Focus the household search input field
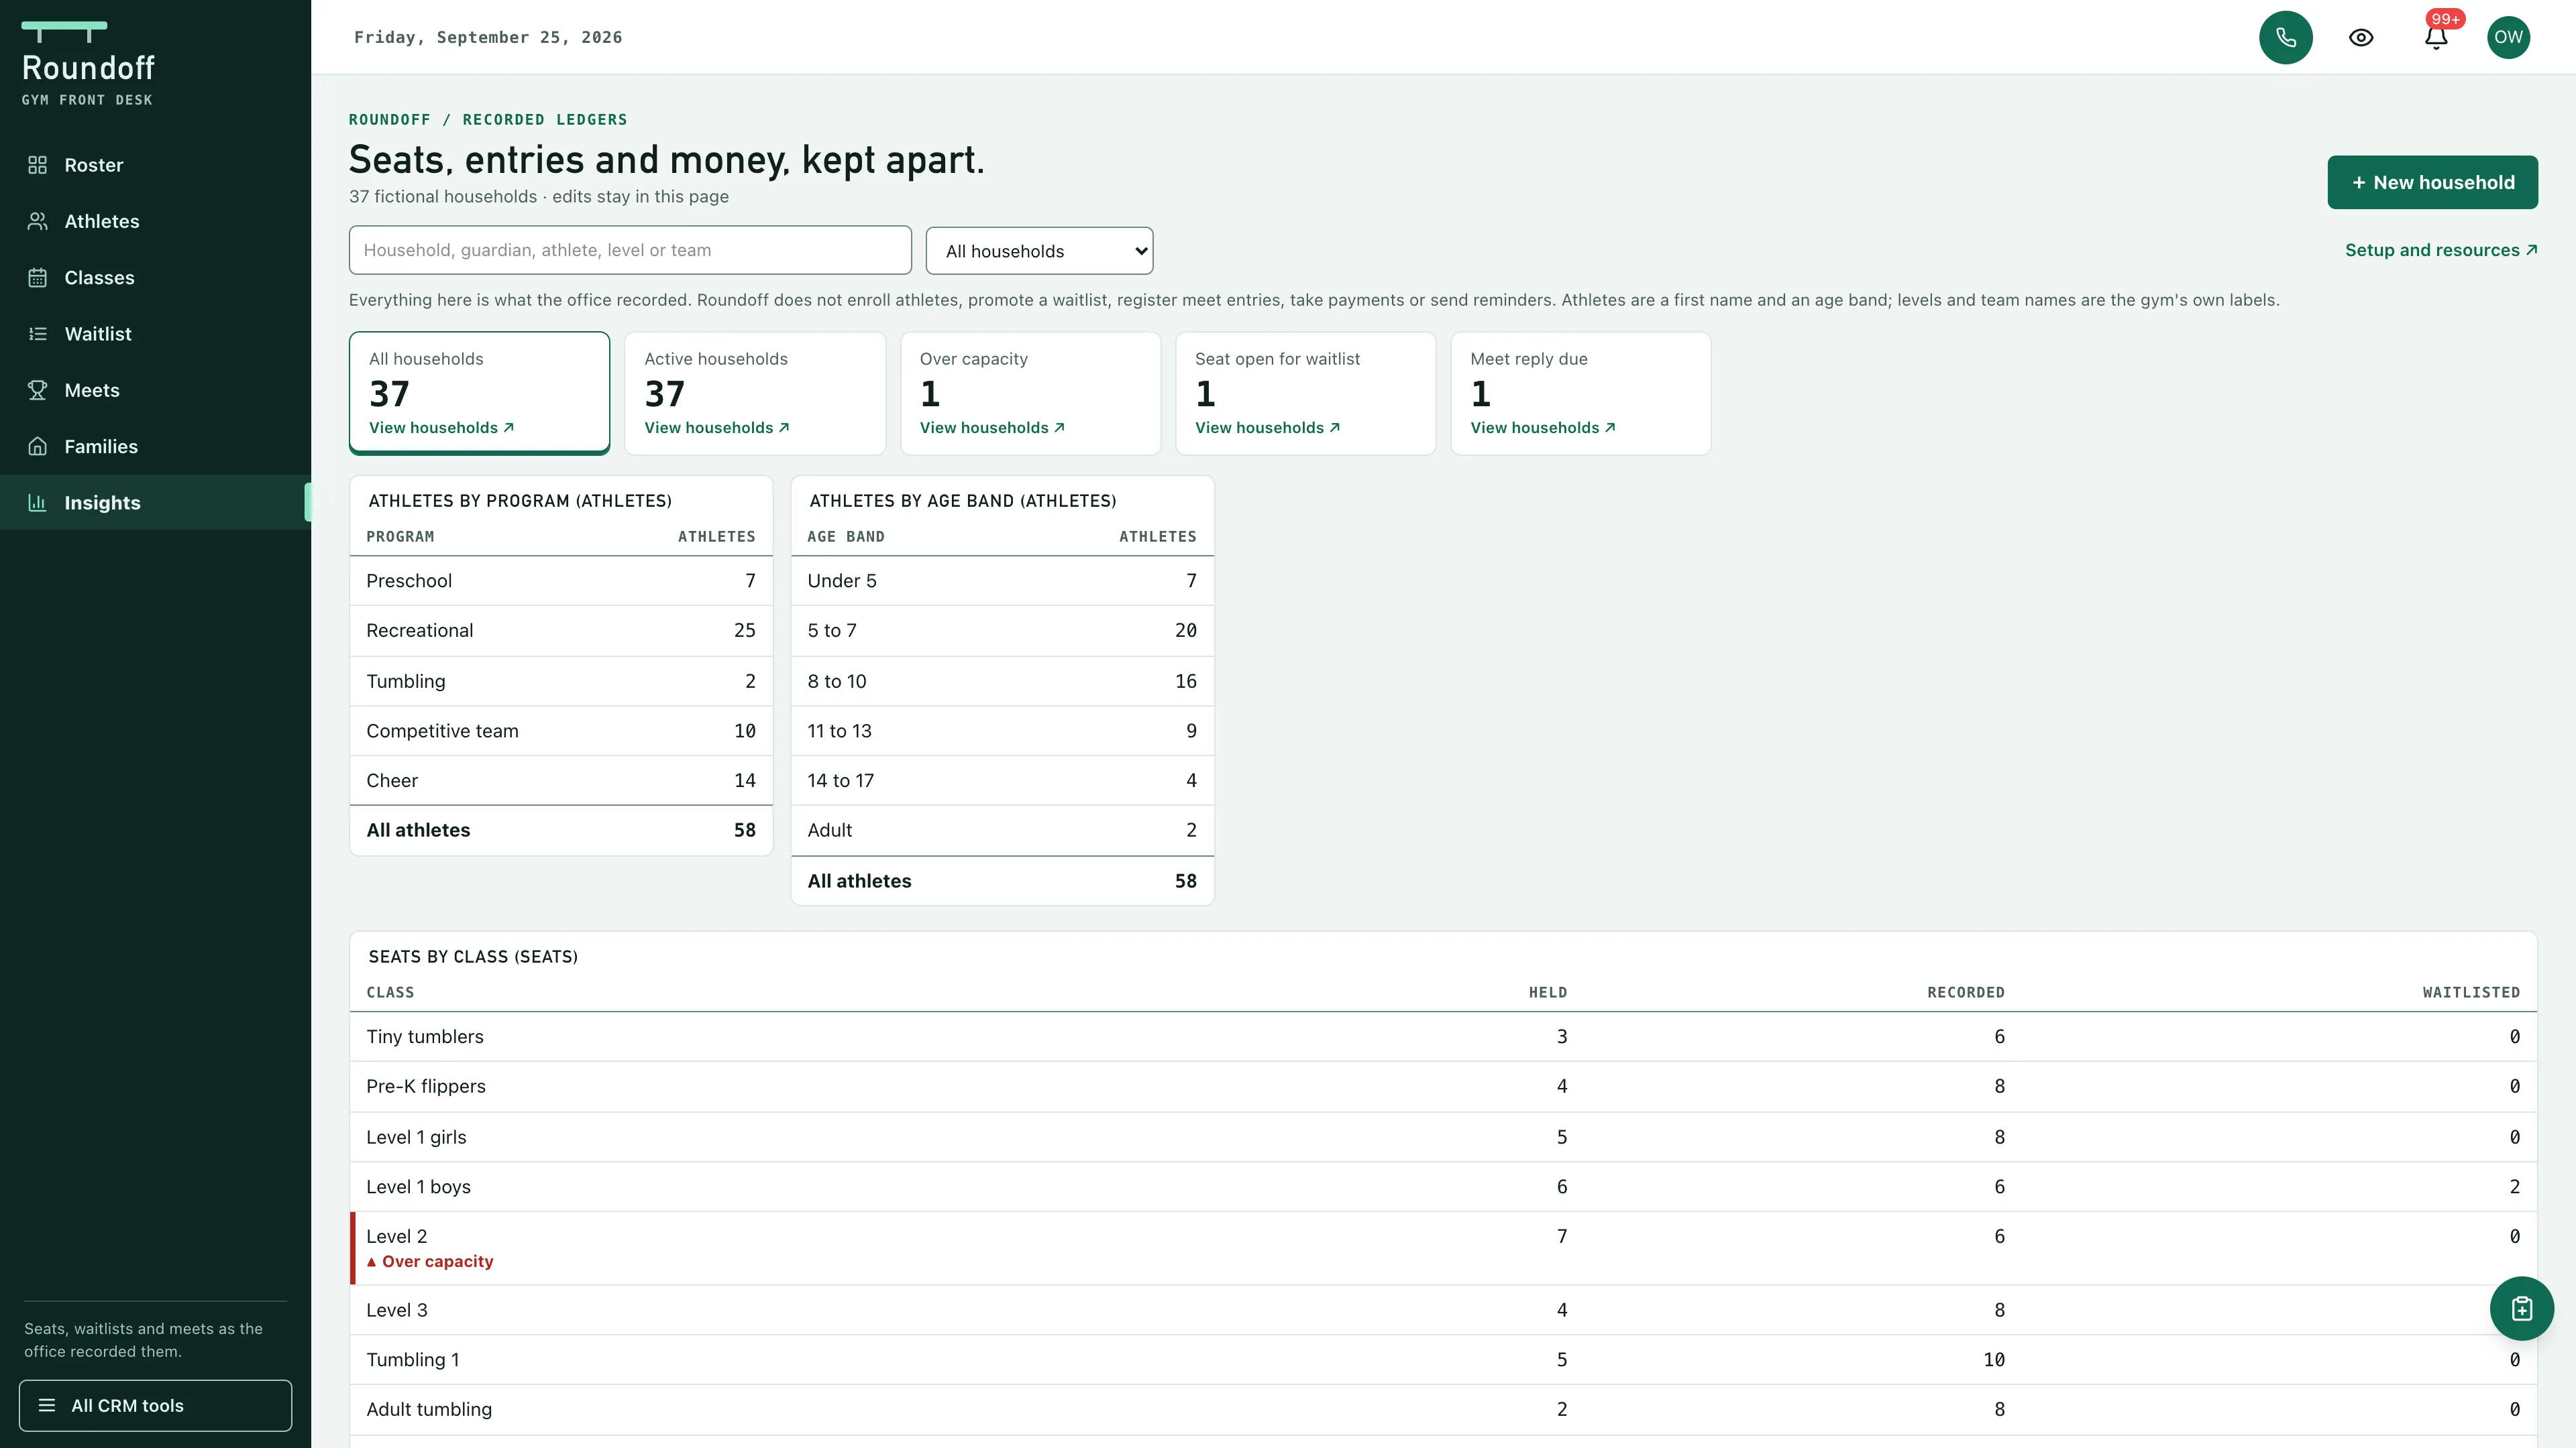 tap(630, 250)
